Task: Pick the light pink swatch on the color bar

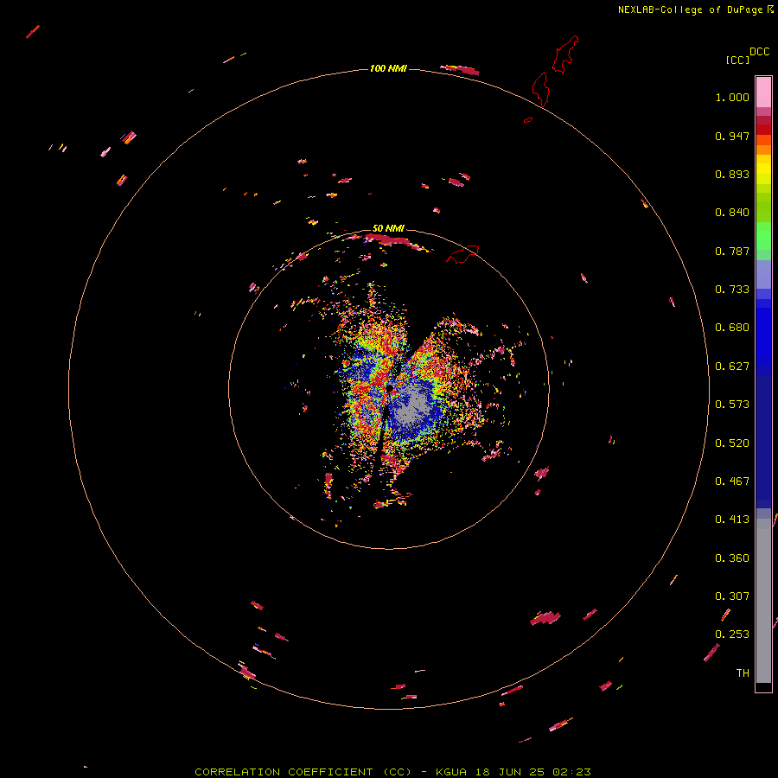Action: pos(763,92)
